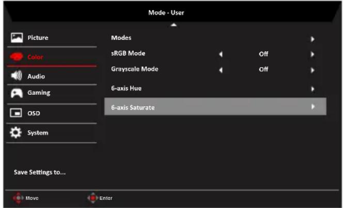Viewport: 343px width, 208px height.
Task: Switch to the Audio menu label
Action: 36,76
